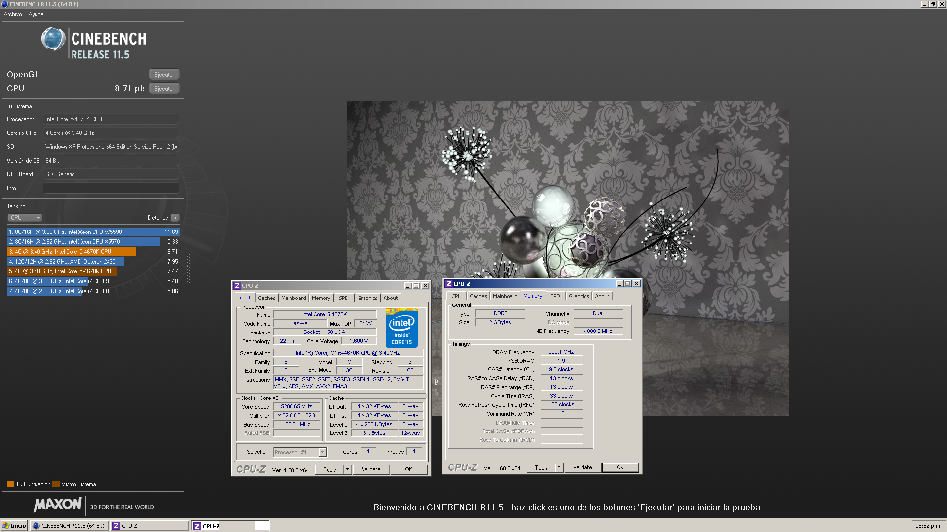Minimize the right CPU-Z window
Viewport: 947px width, 532px height.
619,284
